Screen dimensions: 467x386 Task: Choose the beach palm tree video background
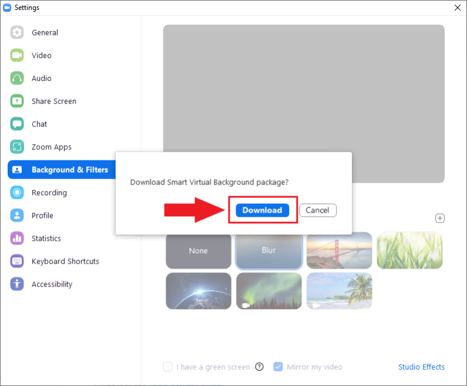pos(339,291)
